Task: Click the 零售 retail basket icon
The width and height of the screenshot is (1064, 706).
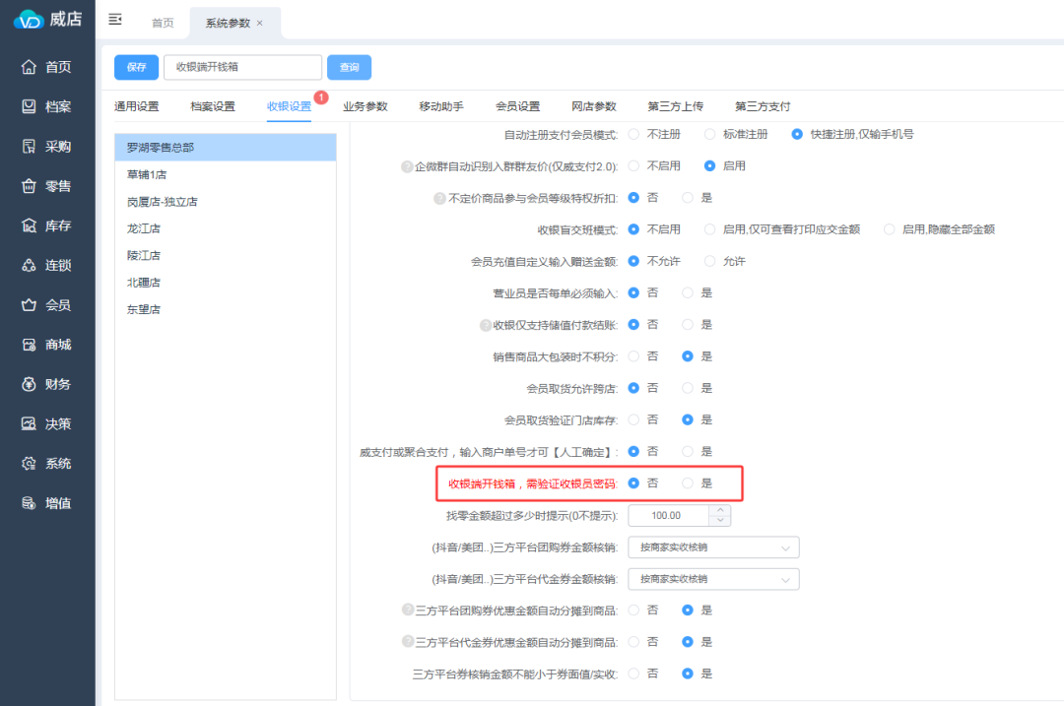Action: 30,186
